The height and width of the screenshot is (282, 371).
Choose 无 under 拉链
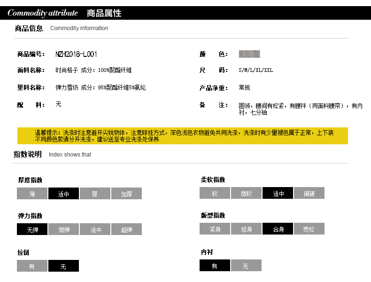pyautogui.click(x=64, y=266)
